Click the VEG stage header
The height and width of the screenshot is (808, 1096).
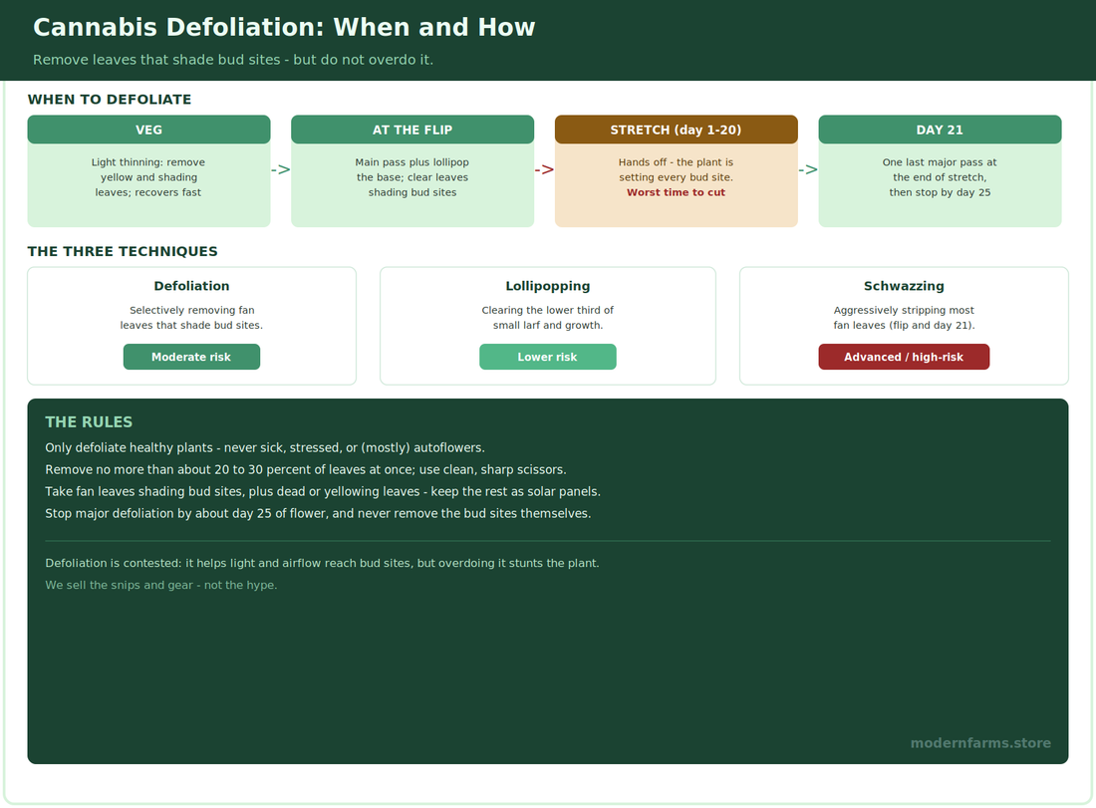pos(148,130)
